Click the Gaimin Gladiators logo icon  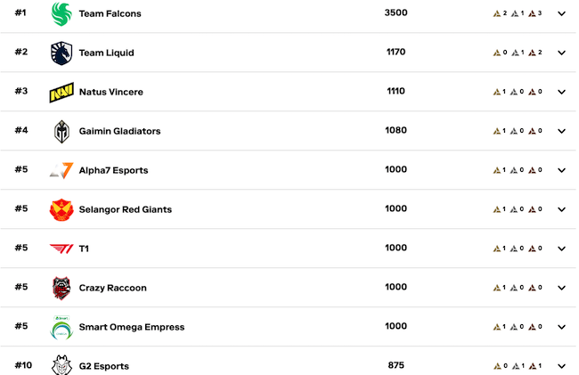pos(61,131)
